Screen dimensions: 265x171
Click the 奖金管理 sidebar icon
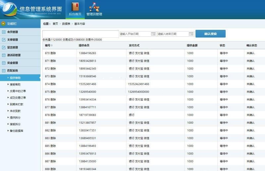pyautogui.click(x=4, y=63)
